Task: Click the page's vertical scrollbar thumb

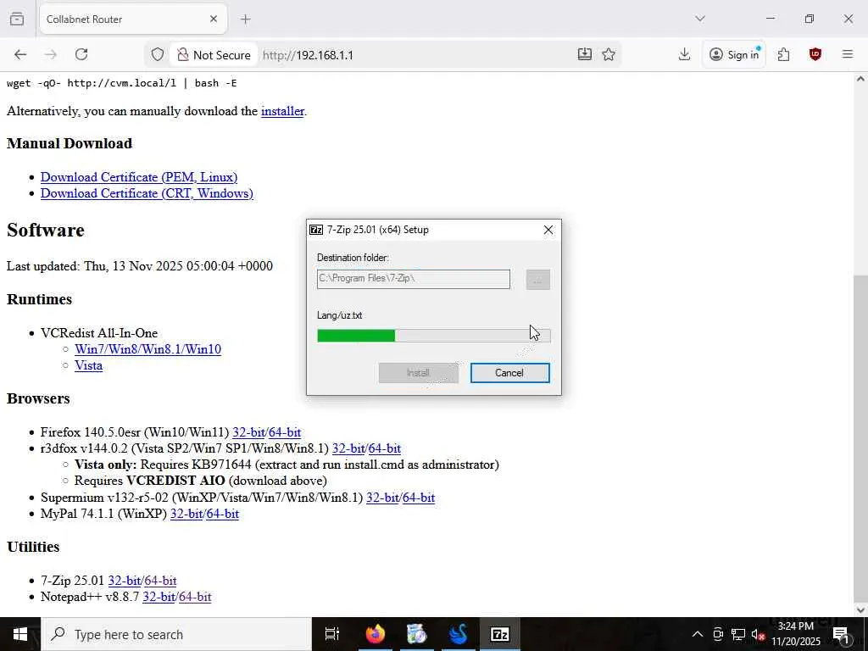Action: coord(860,437)
